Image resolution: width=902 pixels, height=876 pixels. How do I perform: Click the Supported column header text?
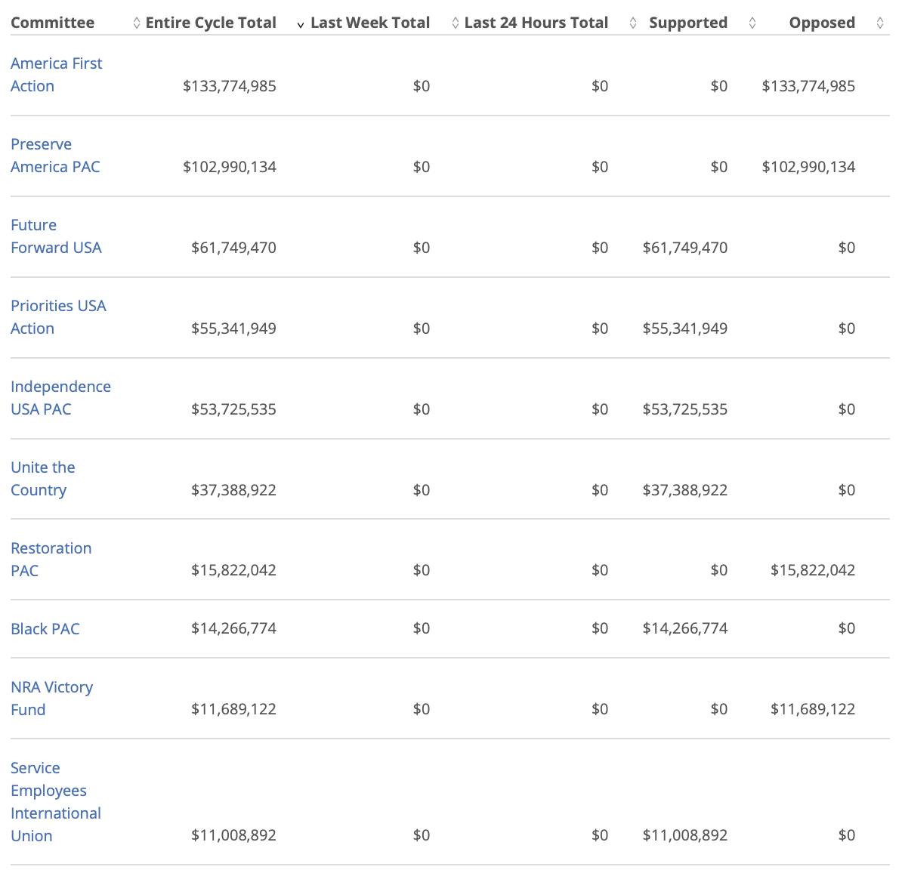pos(688,23)
